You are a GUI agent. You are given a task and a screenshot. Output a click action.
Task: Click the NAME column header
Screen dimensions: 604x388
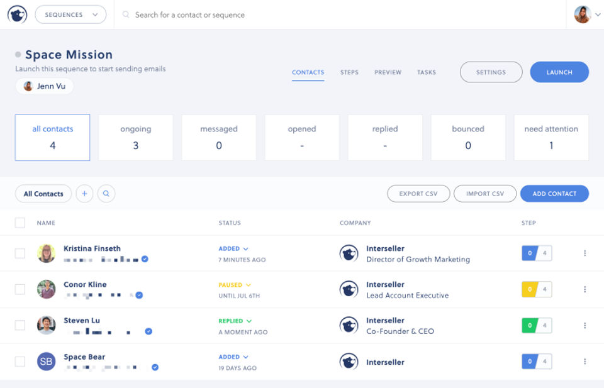coord(46,223)
